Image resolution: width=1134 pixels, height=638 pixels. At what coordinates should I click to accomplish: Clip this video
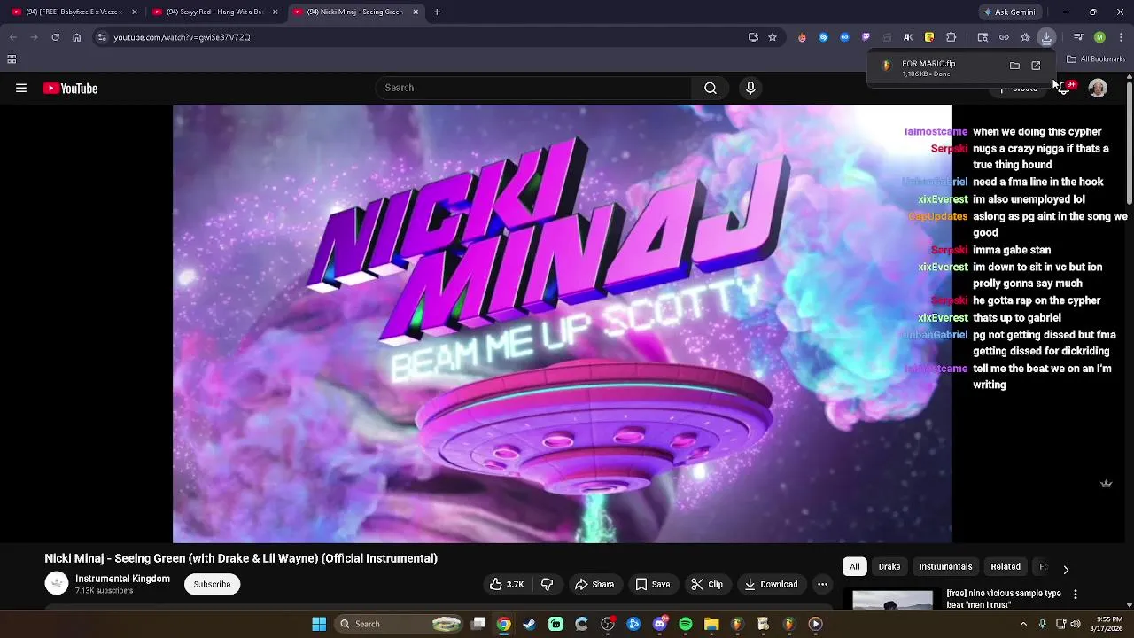[707, 584]
